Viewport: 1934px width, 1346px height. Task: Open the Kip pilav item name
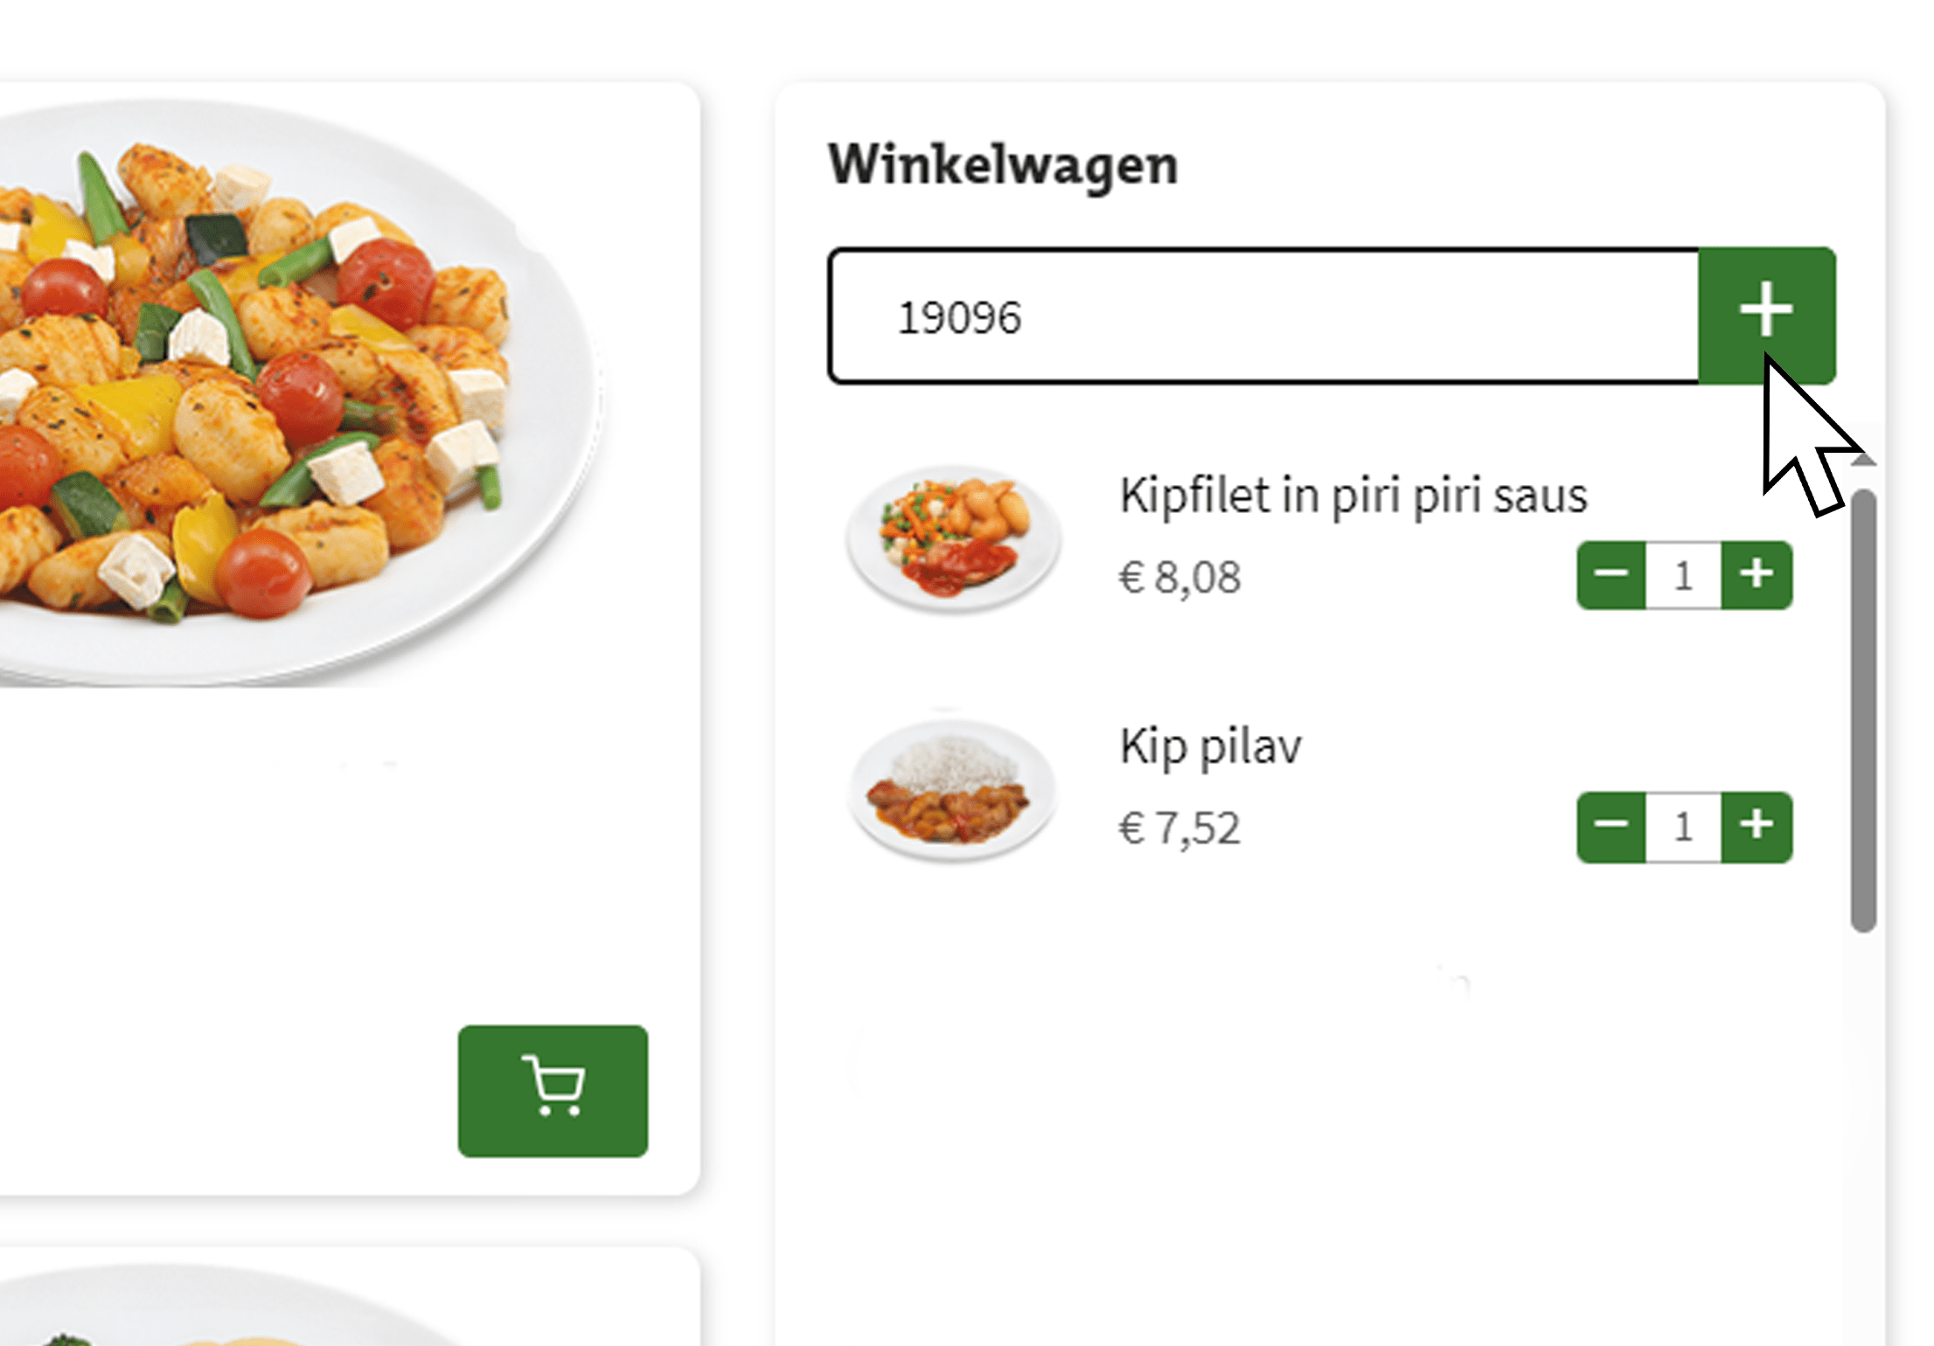[x=1211, y=746]
